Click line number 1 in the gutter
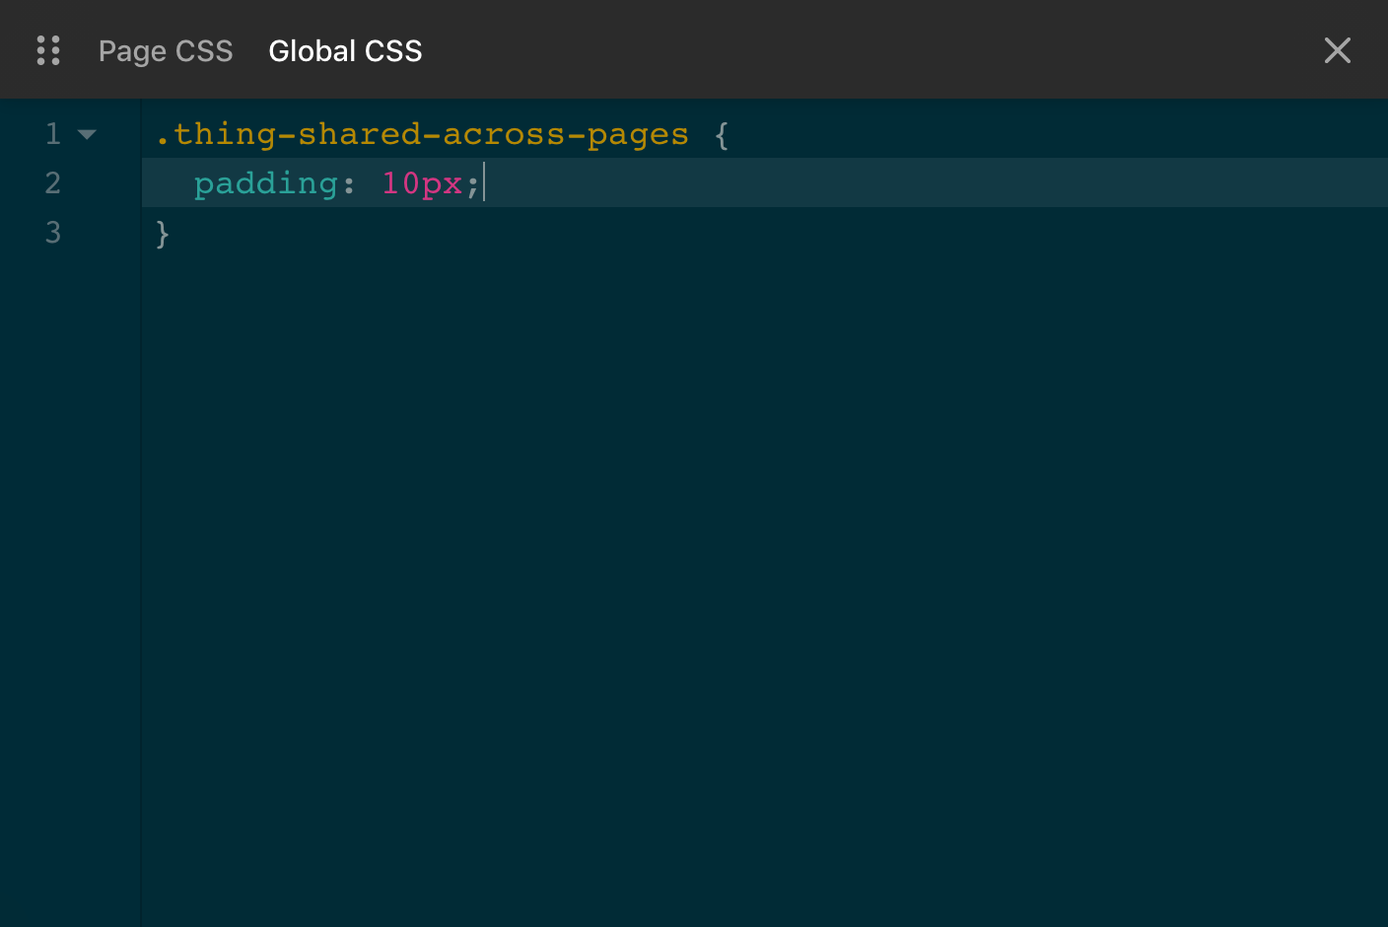Screen dimensions: 1388x927 click(x=53, y=133)
